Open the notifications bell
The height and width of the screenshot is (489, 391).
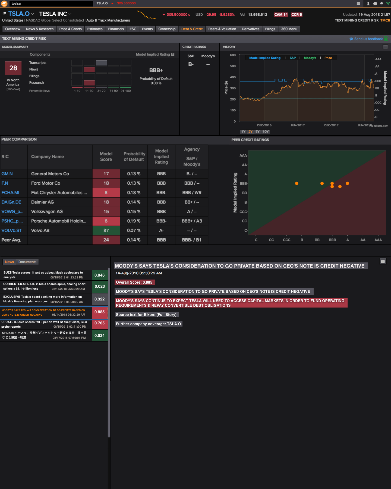pos(381,4)
